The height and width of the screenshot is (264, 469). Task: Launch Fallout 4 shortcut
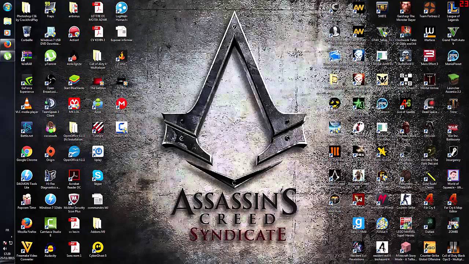point(382,225)
